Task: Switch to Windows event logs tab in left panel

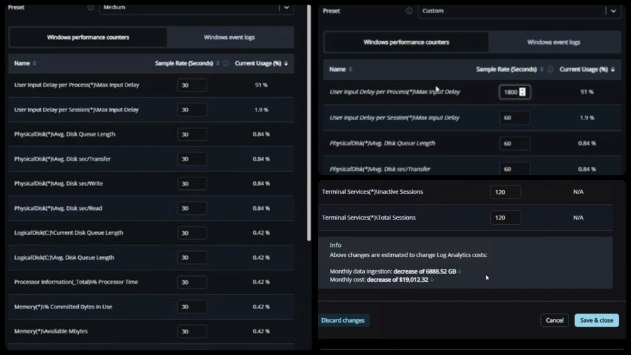Action: click(229, 37)
